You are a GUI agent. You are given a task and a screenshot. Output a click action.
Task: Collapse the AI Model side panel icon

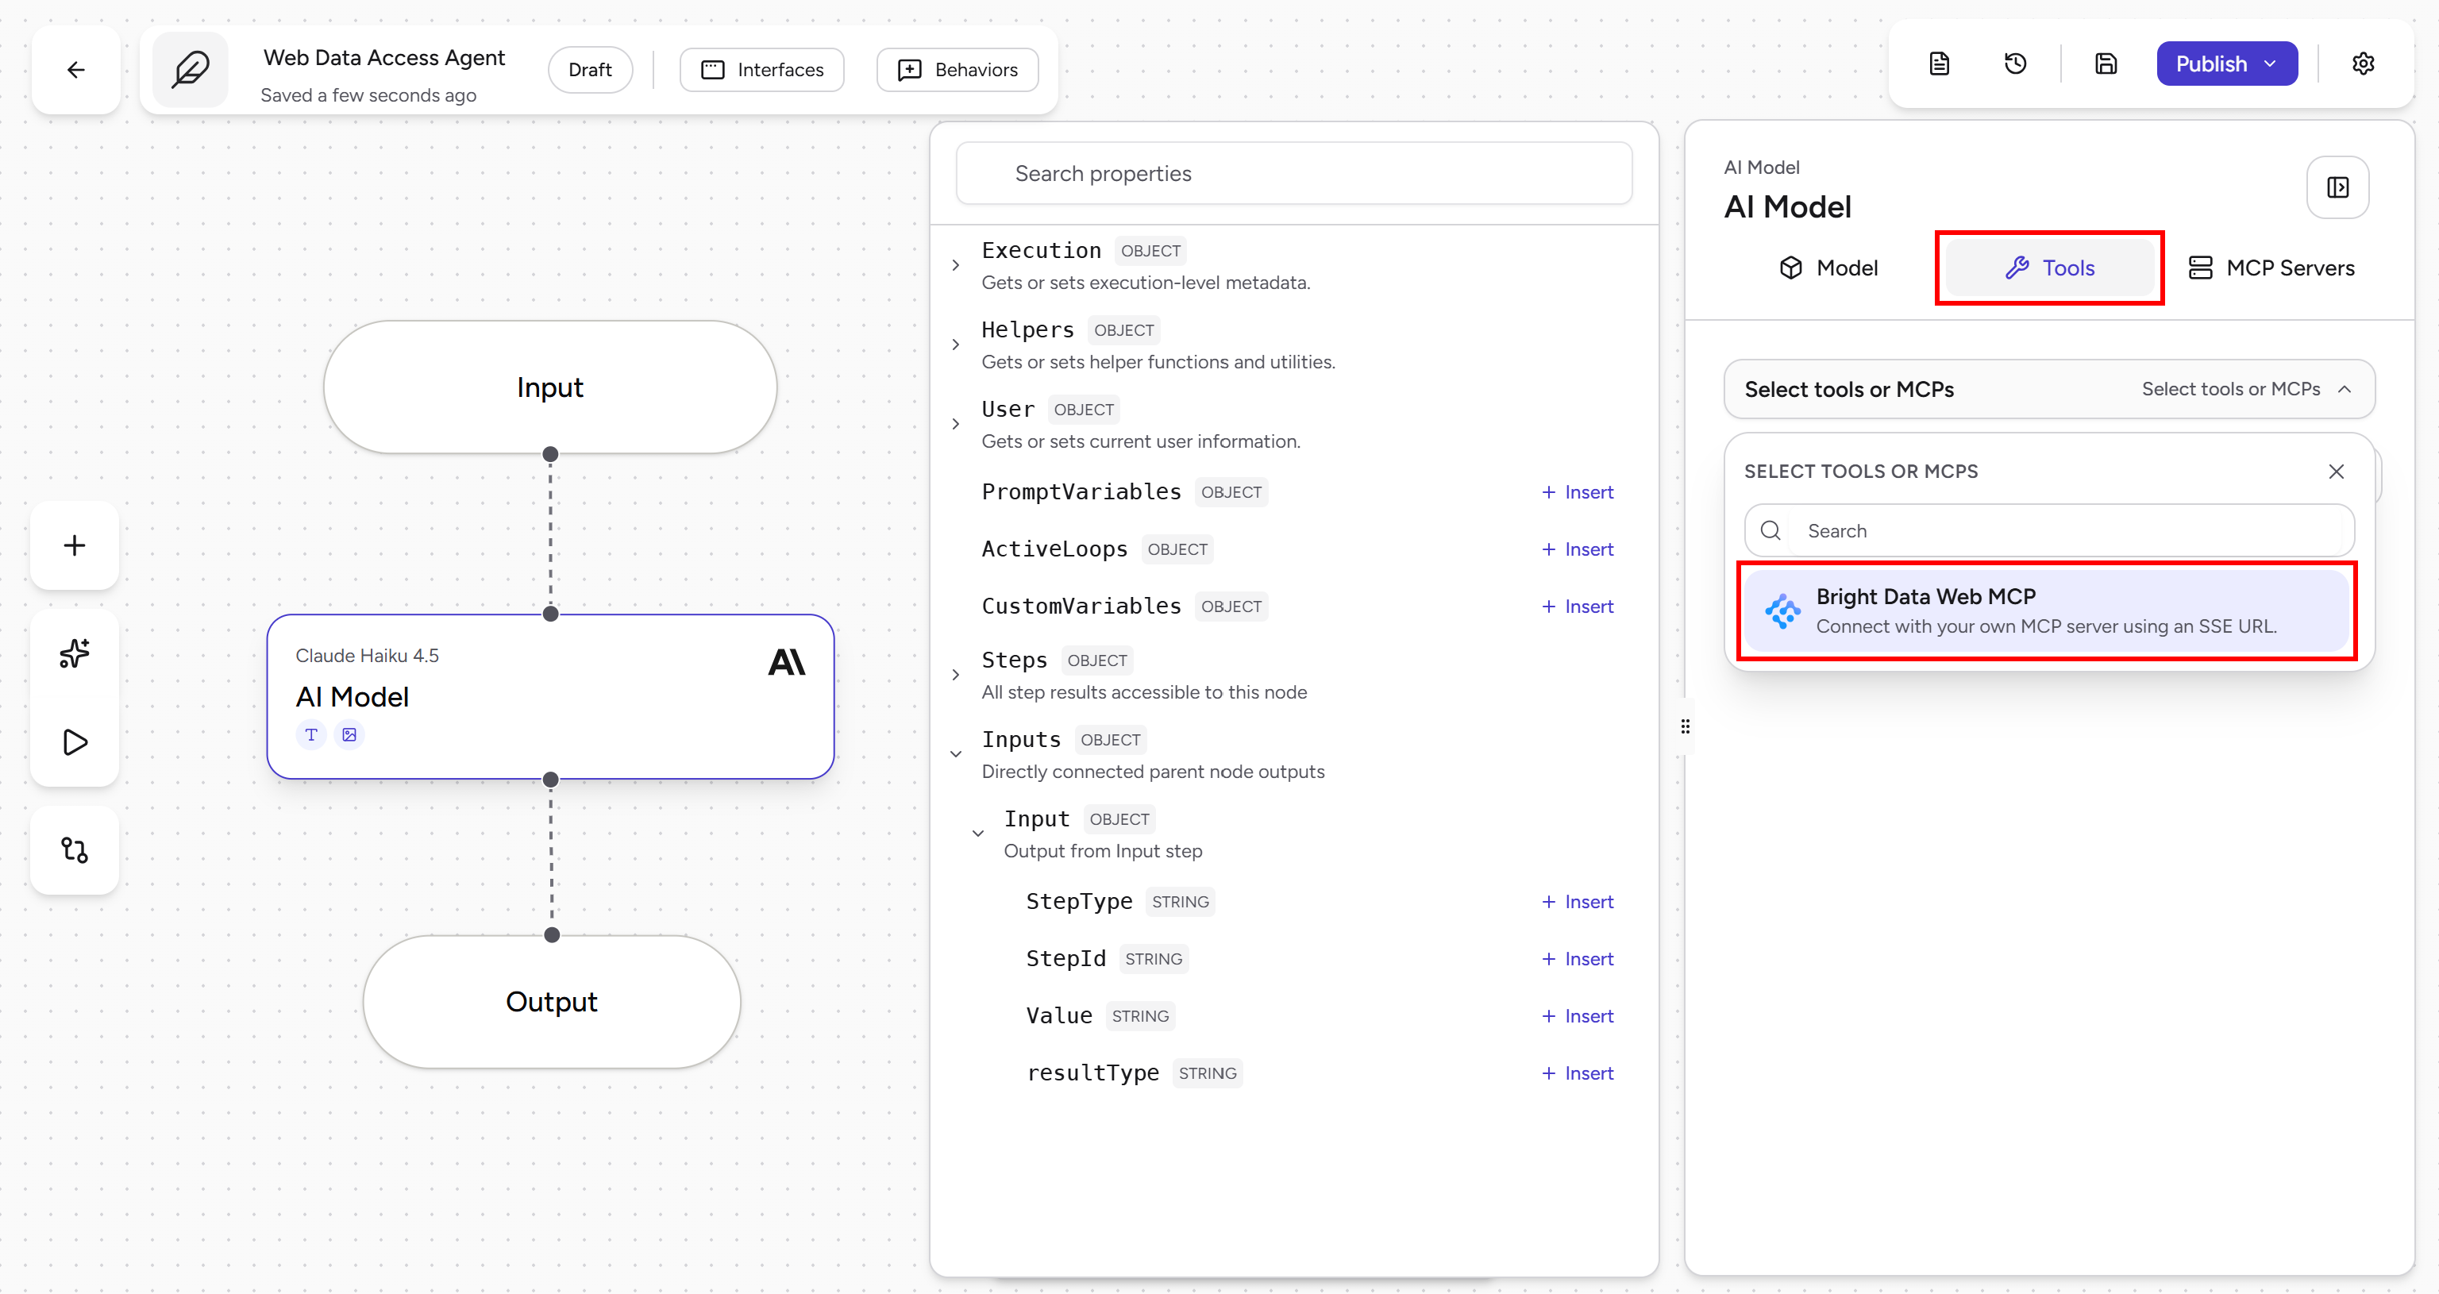[x=2337, y=187]
